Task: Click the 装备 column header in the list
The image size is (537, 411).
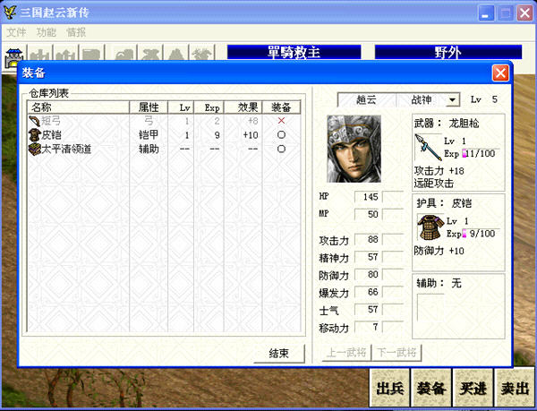Action: coord(281,107)
